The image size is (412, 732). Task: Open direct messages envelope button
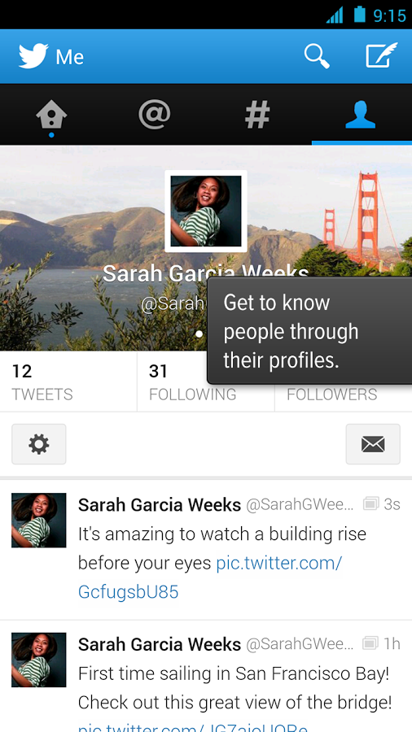(x=373, y=444)
